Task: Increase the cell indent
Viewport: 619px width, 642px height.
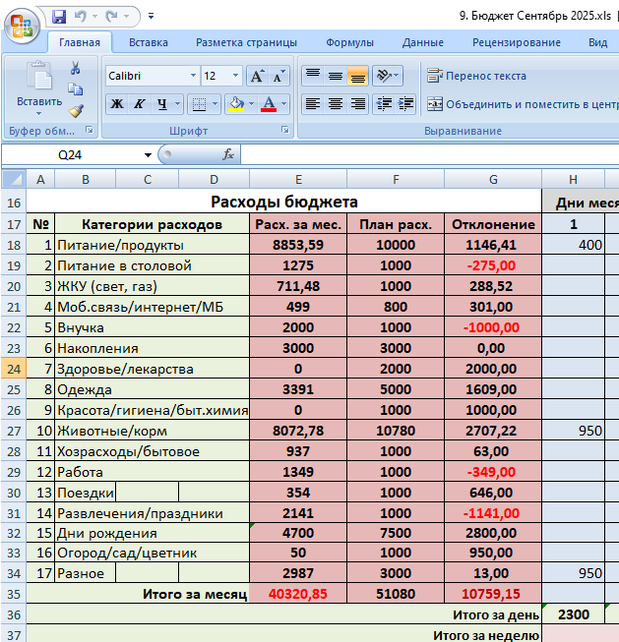Action: click(x=405, y=104)
